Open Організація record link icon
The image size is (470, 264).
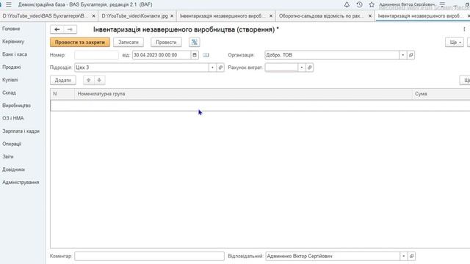click(411, 55)
